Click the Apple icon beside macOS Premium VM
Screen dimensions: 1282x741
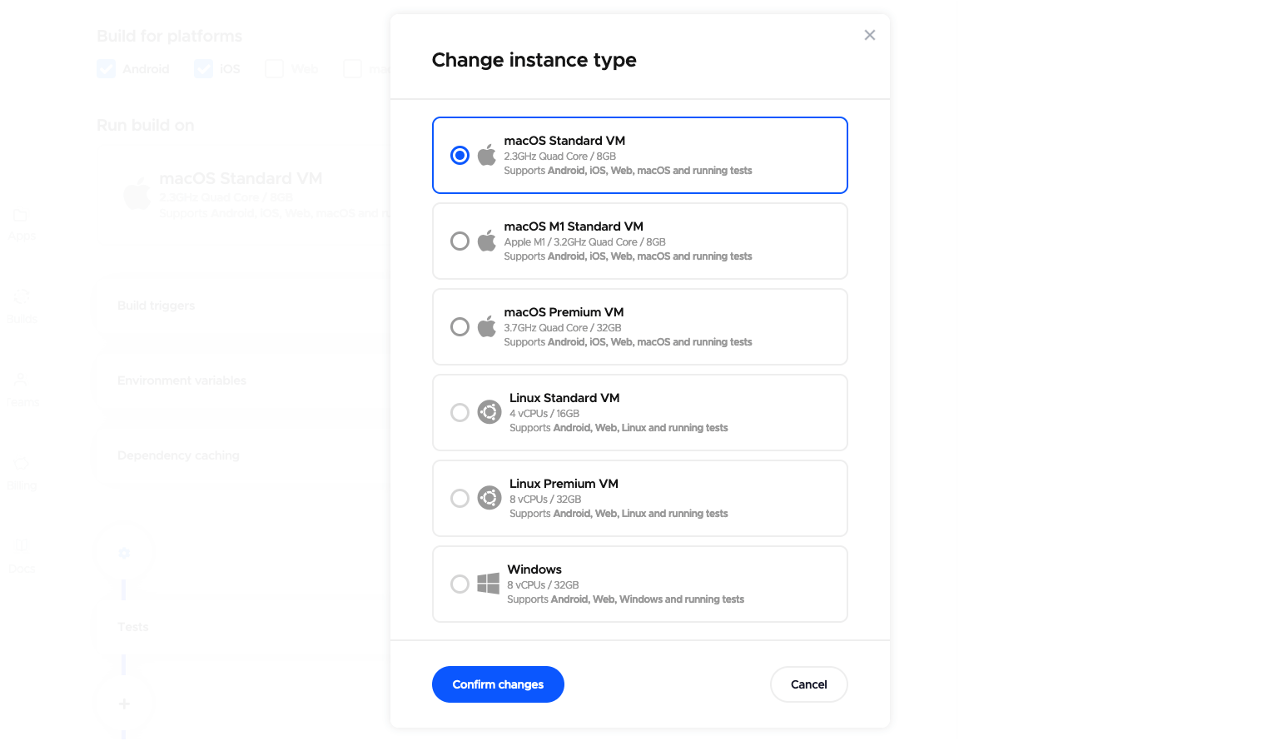click(x=487, y=326)
